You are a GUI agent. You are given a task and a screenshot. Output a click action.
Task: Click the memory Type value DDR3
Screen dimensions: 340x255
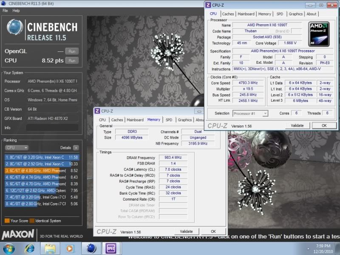coord(132,132)
